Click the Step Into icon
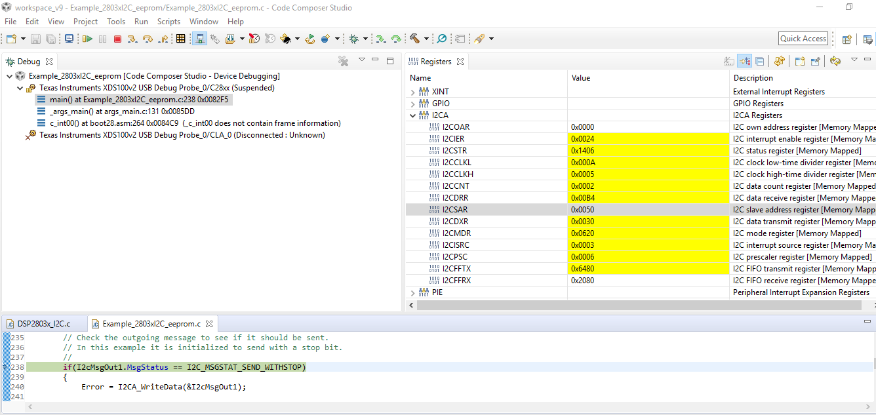876x415 pixels. coord(132,39)
